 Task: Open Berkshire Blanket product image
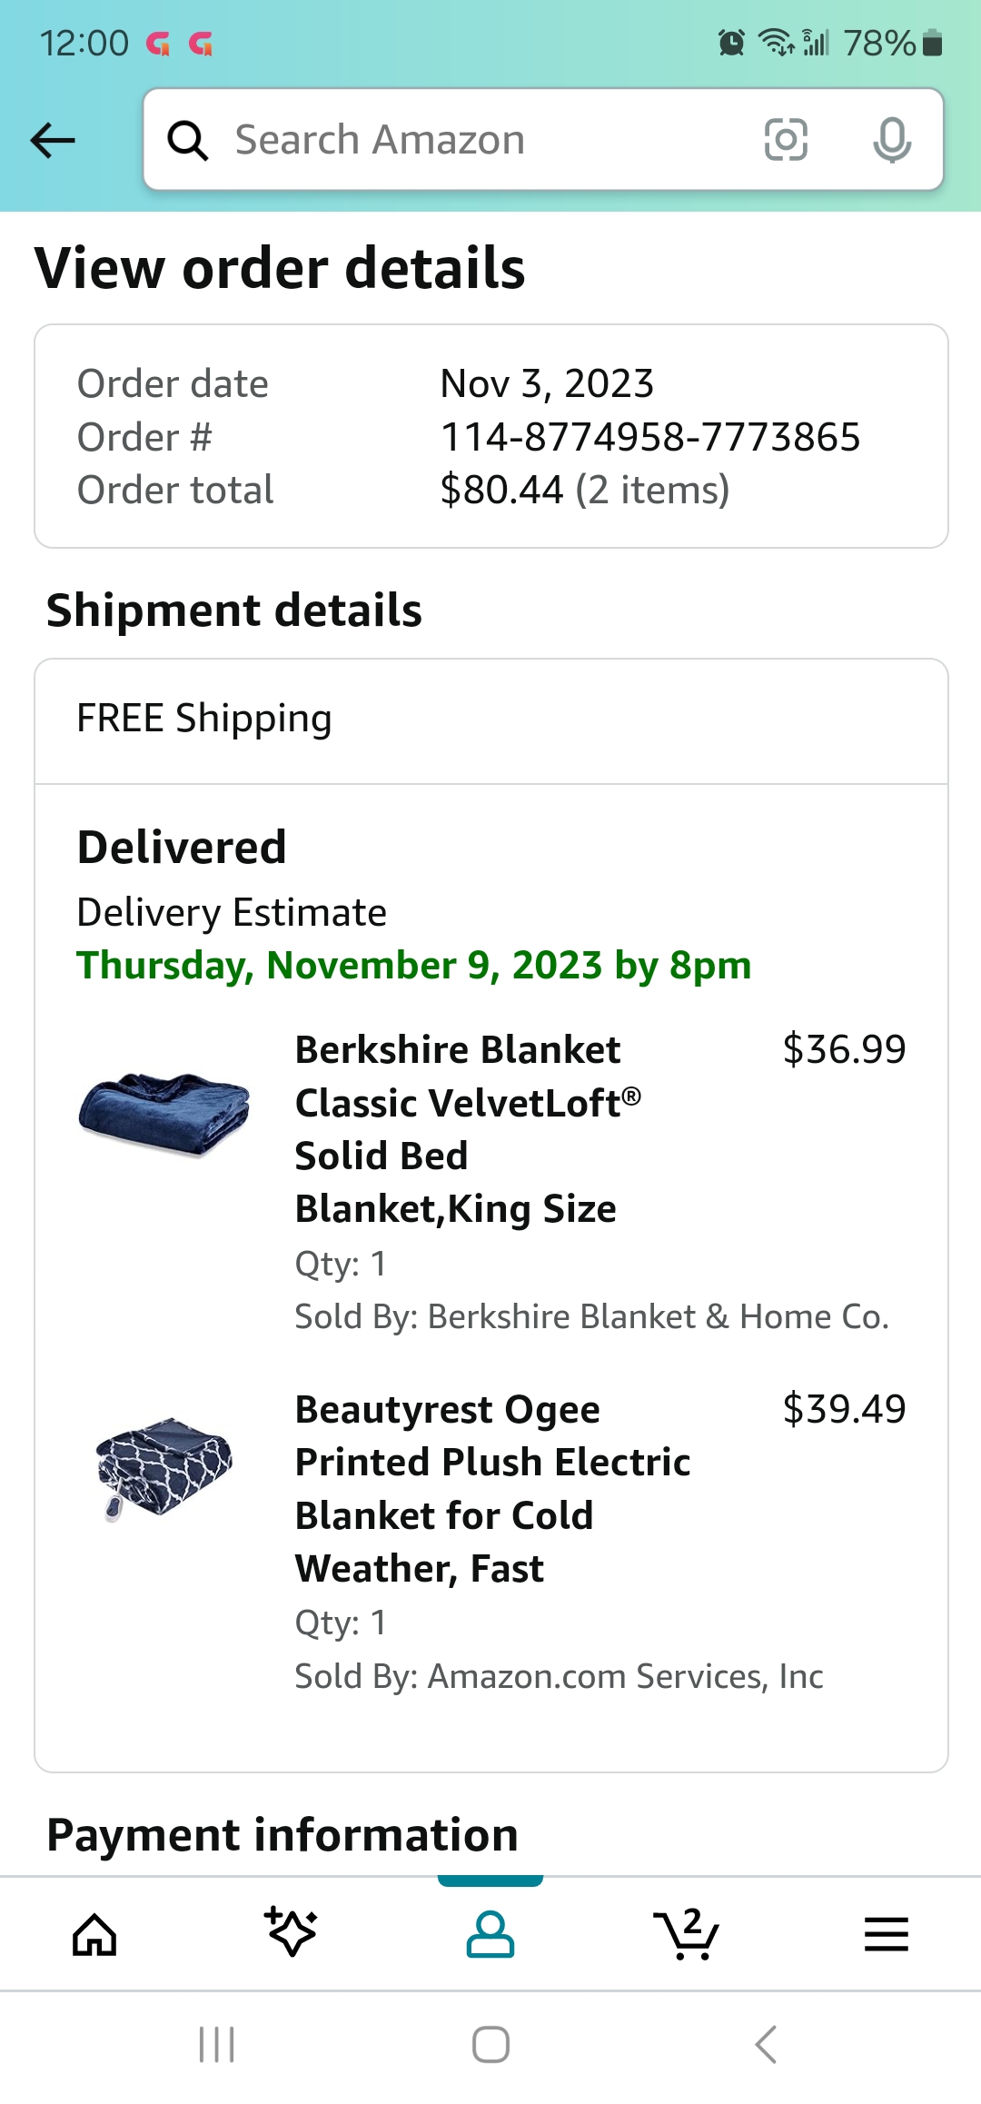[164, 1115]
